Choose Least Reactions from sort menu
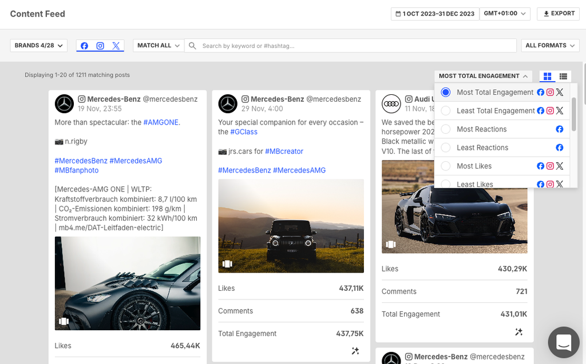This screenshot has height=364, width=586. (446, 147)
